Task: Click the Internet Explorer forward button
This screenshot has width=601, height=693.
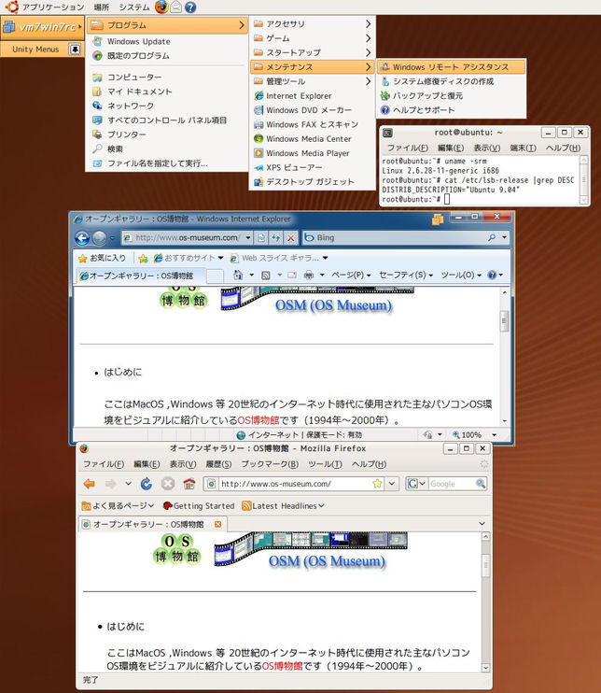Action: (x=99, y=238)
